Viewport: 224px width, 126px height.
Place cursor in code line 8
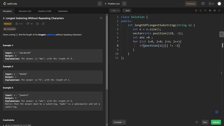[x=160, y=45]
